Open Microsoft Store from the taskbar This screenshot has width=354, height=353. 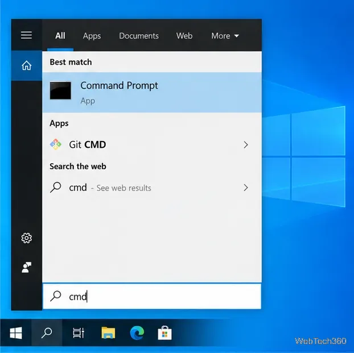pos(164,333)
